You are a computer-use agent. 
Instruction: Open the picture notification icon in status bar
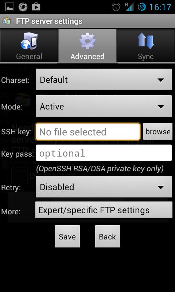[10, 7]
